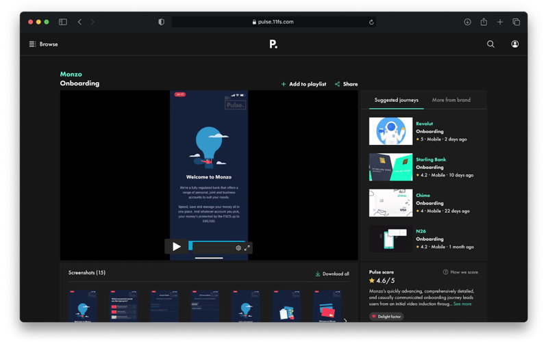The height and width of the screenshot is (342, 548).
Task: Open the sixth screenshot with clipboard illustration
Action: tap(286, 306)
